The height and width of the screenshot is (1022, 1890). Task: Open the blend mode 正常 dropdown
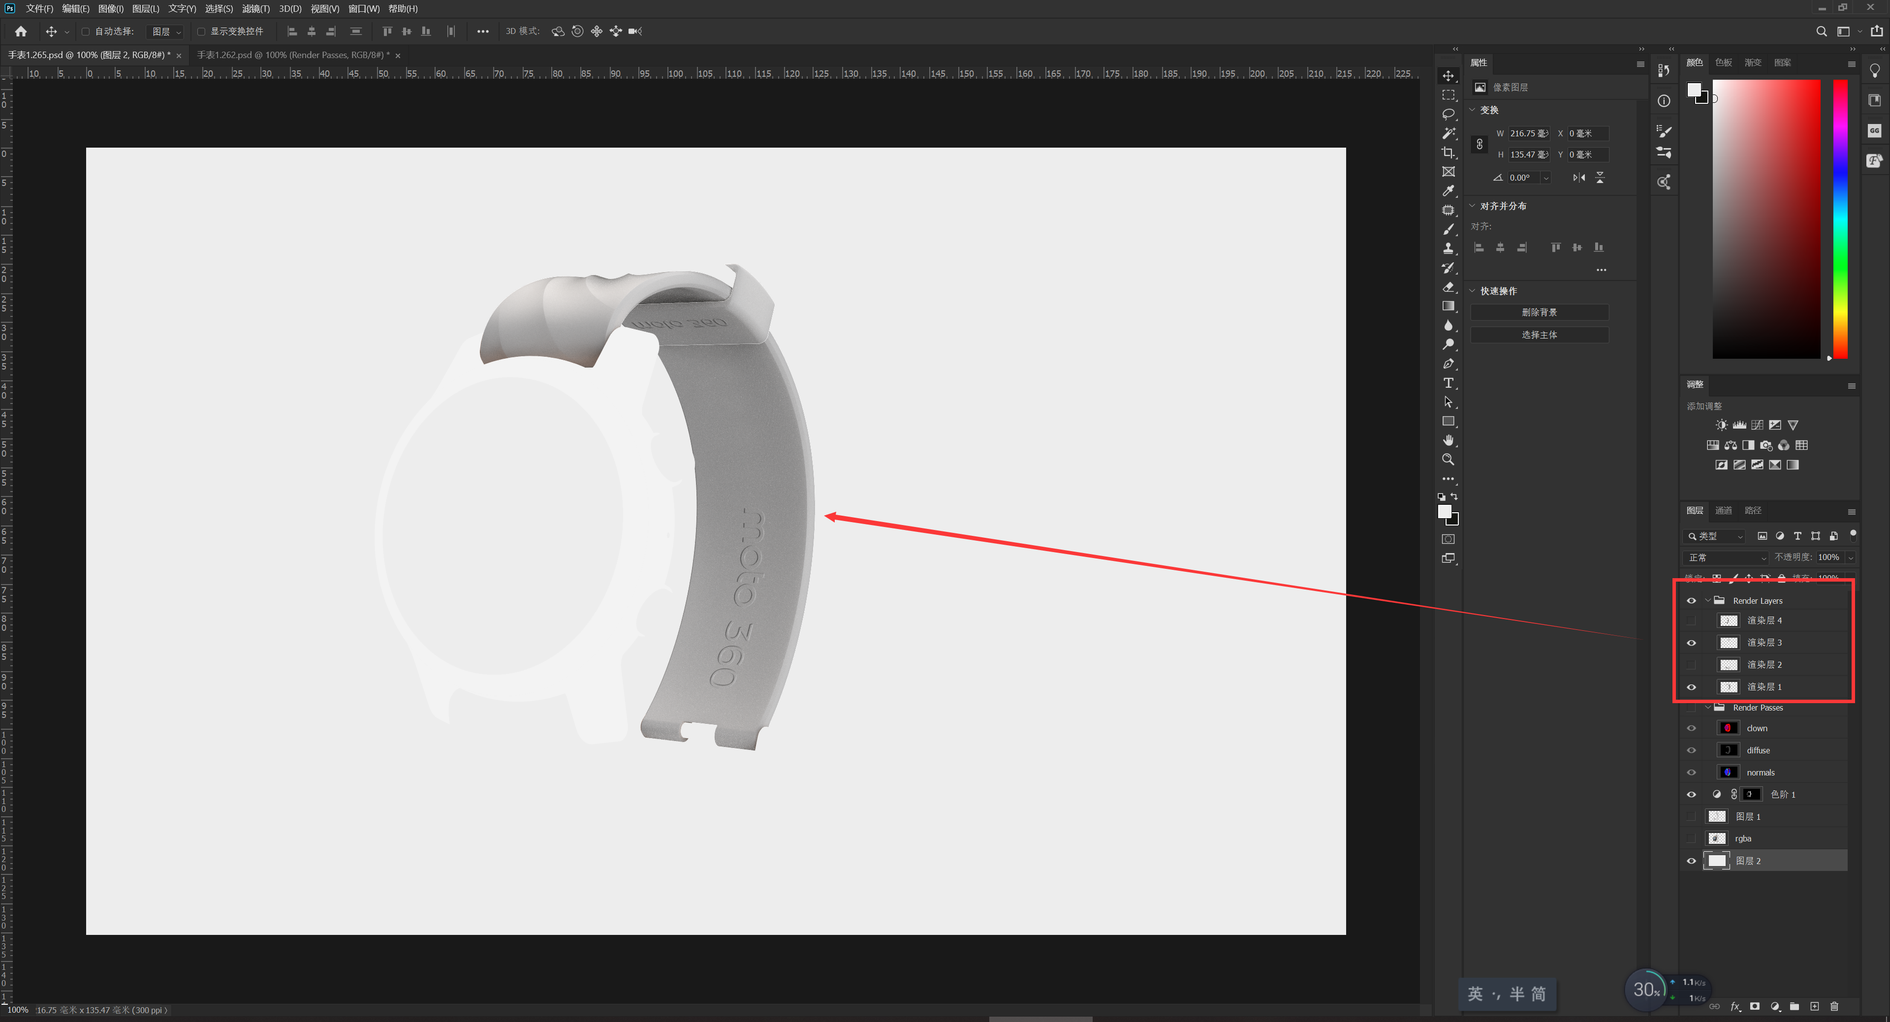coord(1727,557)
